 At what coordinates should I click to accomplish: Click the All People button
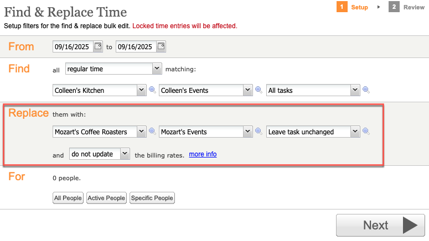pyautogui.click(x=68, y=198)
